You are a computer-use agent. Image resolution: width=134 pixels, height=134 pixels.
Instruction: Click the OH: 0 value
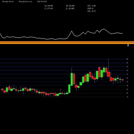90,9
